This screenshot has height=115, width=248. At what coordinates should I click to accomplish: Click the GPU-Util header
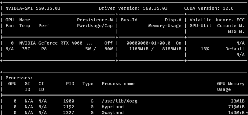[201, 26]
